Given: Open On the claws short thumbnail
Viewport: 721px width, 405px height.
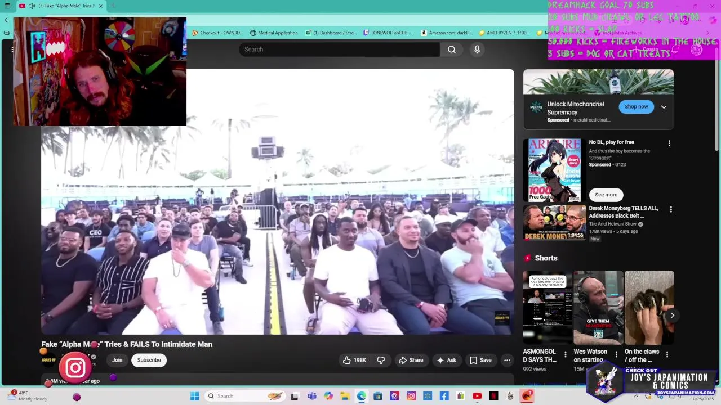Looking at the screenshot, I should (x=649, y=308).
